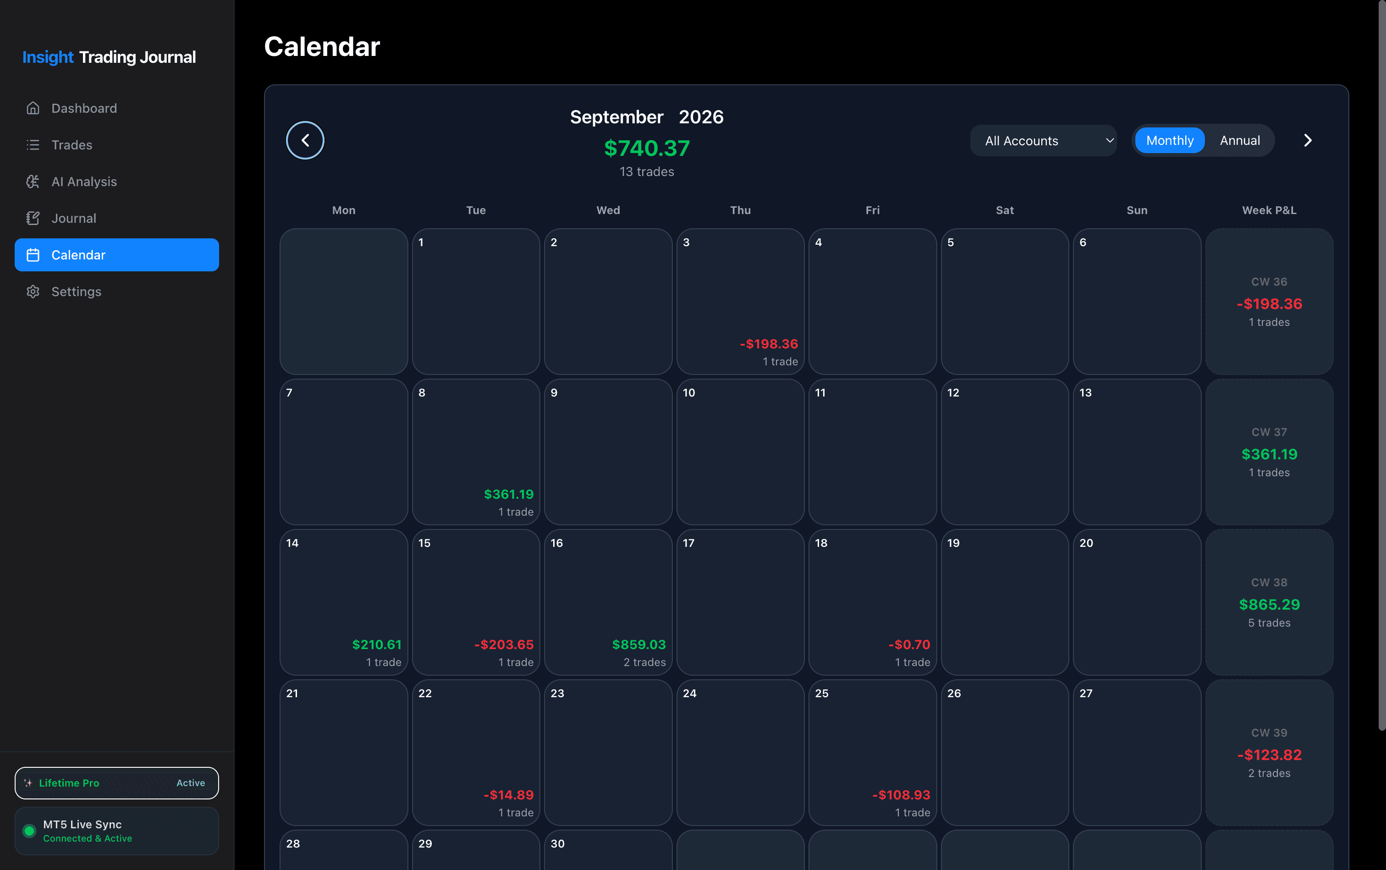1386x870 pixels.
Task: Open September 8 with $361.19 profit
Action: tap(476, 452)
